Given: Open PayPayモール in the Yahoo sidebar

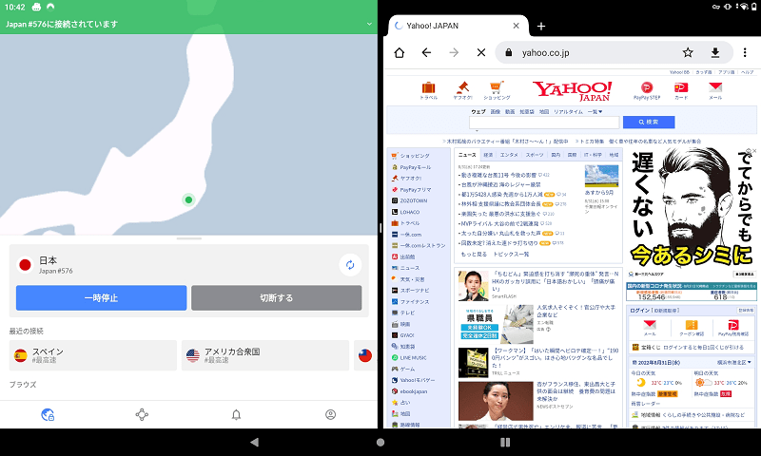Looking at the screenshot, I should (415, 167).
